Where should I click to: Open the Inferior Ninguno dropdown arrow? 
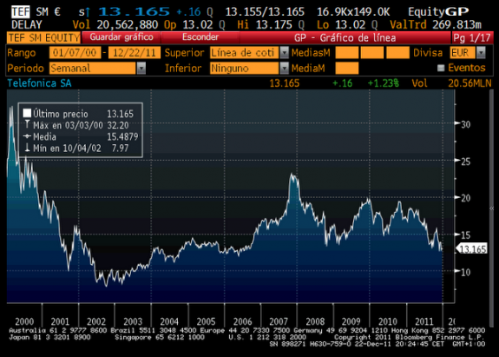(x=284, y=68)
